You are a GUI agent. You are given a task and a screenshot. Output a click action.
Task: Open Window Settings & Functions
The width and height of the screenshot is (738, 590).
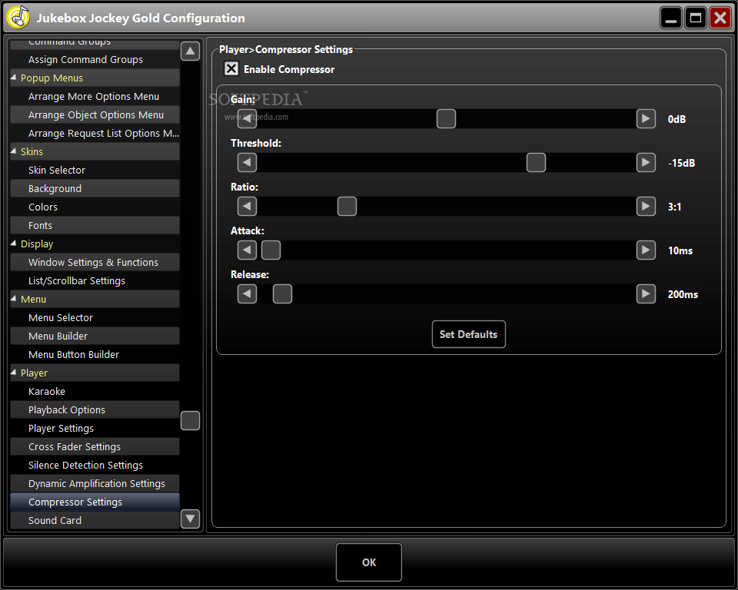[95, 262]
